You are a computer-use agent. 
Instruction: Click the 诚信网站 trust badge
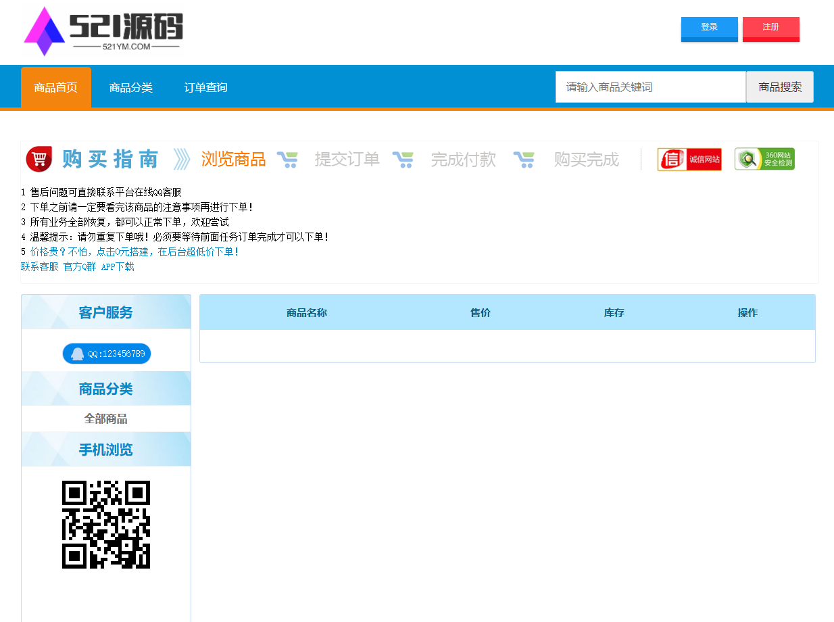click(x=689, y=160)
